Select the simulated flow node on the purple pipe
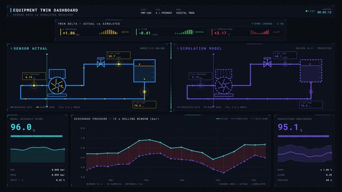Image resolution: width=342 pixels, height=192 pixels. [x=285, y=65]
